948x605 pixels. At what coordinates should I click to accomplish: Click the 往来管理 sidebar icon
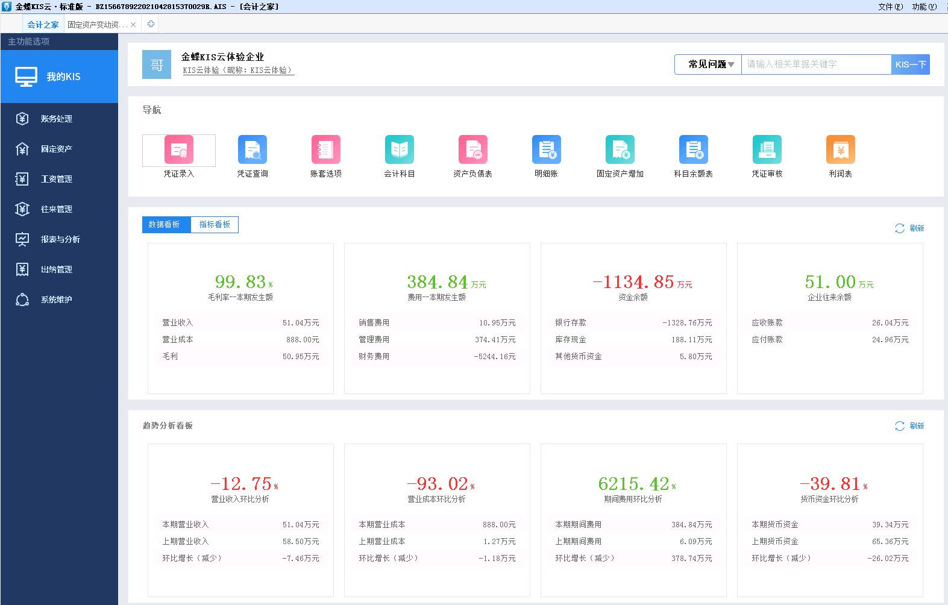click(x=22, y=209)
